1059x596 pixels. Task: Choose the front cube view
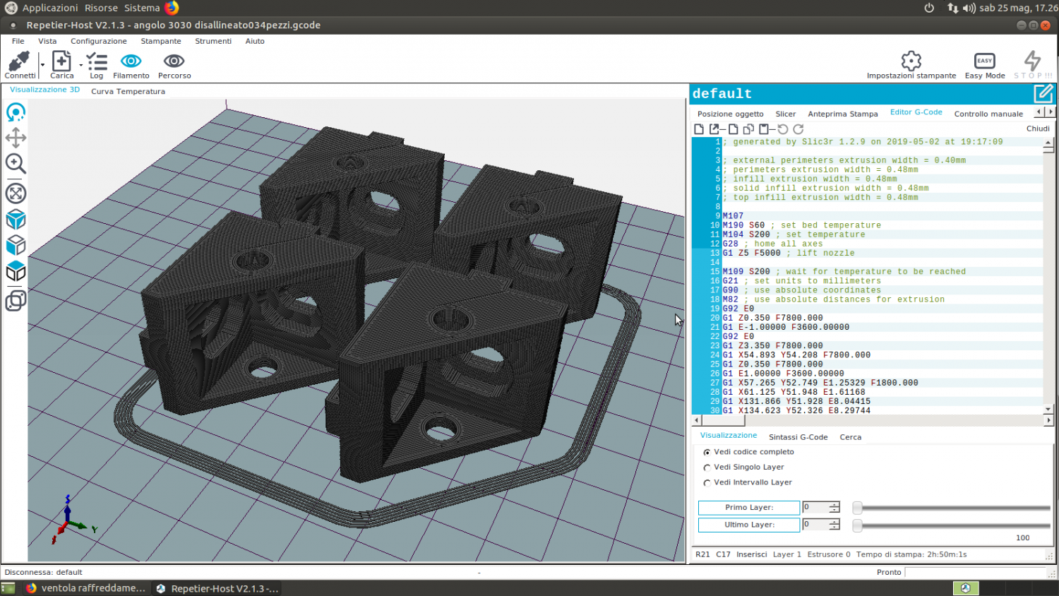16,246
